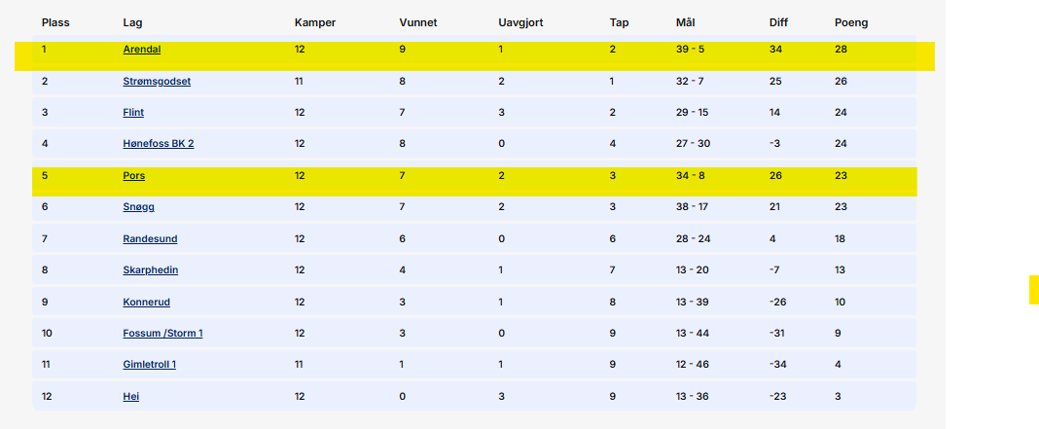Open the Arendal team link
The height and width of the screenshot is (429, 1039).
[x=142, y=49]
